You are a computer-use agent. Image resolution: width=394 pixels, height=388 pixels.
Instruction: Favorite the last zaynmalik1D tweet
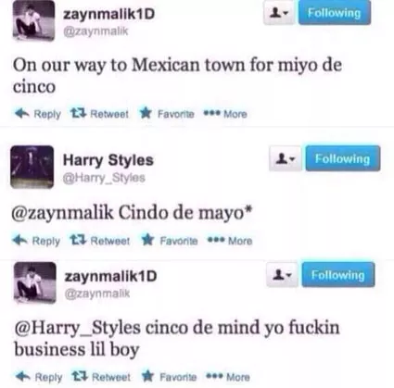tap(170, 377)
